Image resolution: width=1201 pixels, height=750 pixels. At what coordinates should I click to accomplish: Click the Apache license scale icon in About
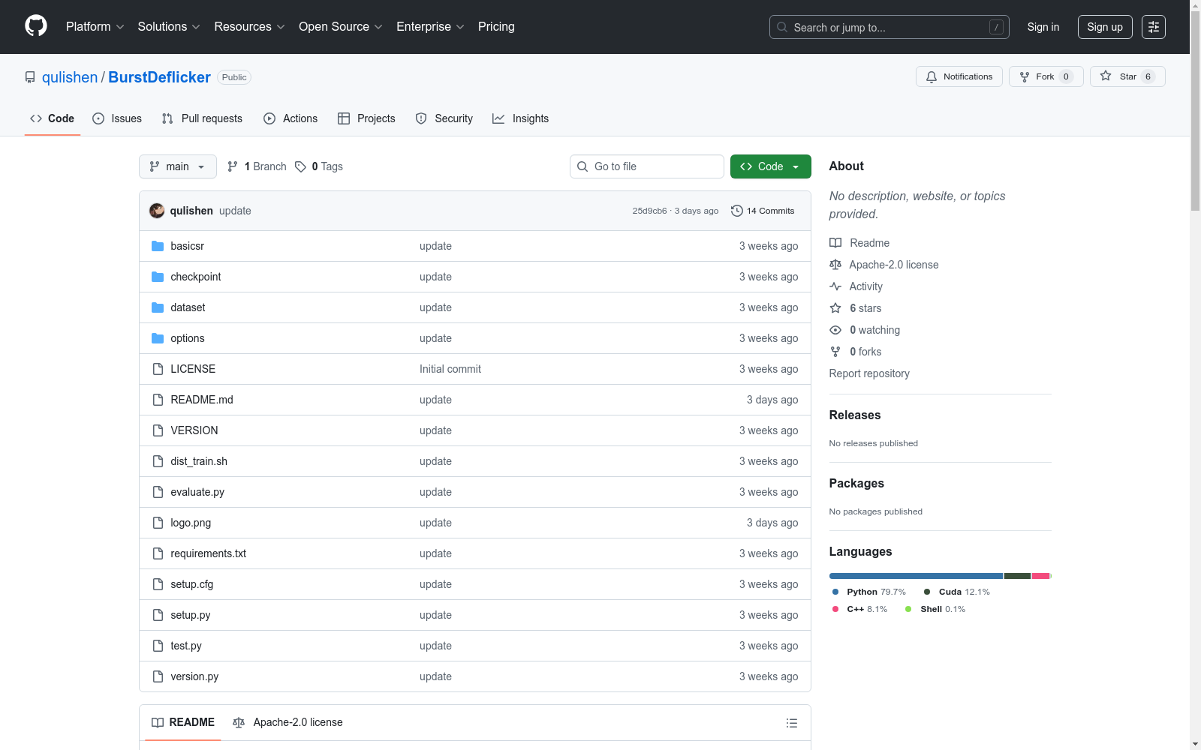[x=835, y=265]
